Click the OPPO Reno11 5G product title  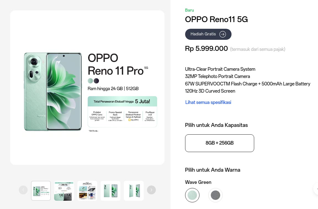coord(216,19)
